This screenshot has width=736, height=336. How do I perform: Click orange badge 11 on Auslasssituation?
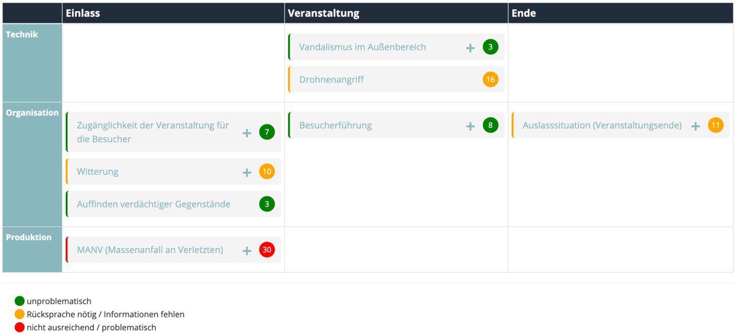click(x=716, y=125)
